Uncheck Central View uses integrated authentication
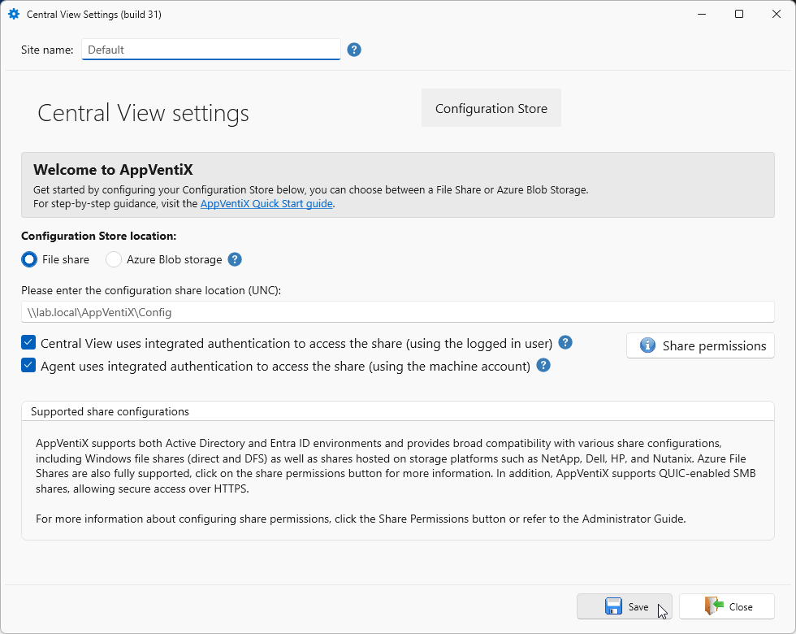 (x=28, y=342)
